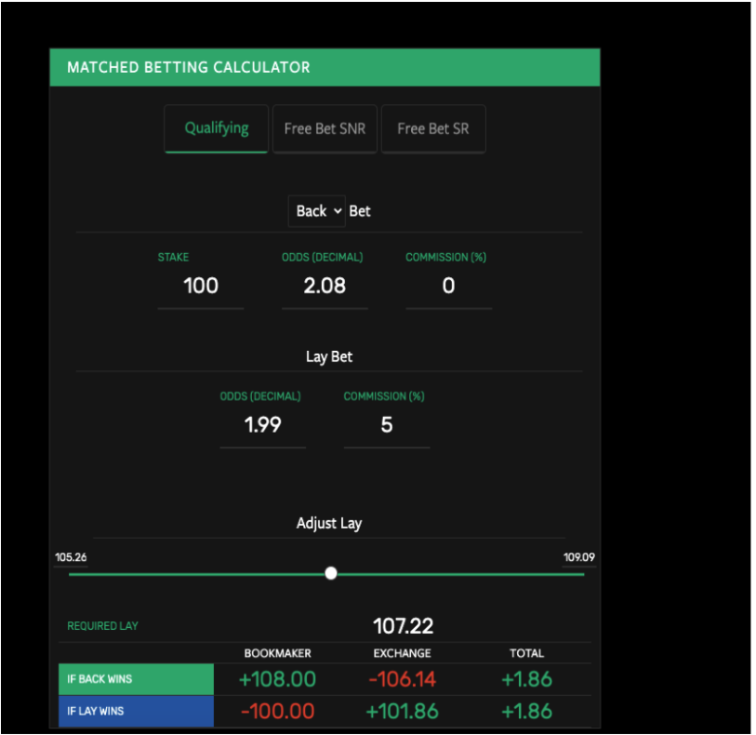Click the back bet Stake field
Viewport: 756px width, 735px height.
[201, 286]
